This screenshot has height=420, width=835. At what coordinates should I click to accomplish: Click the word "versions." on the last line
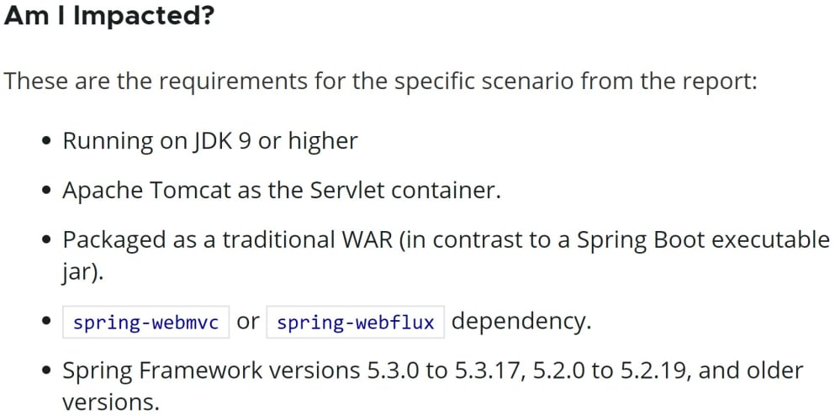[111, 402]
